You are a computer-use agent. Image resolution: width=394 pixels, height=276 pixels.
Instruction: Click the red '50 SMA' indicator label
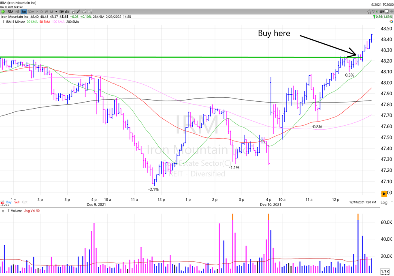click(45, 22)
